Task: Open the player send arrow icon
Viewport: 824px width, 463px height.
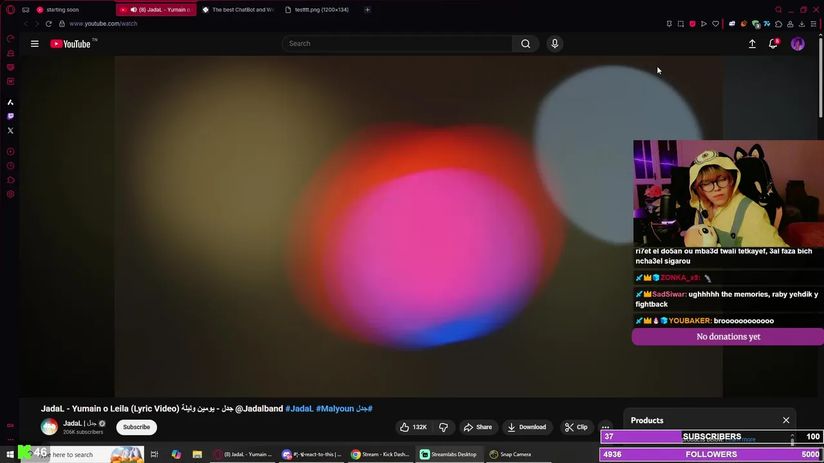Action: [704, 24]
